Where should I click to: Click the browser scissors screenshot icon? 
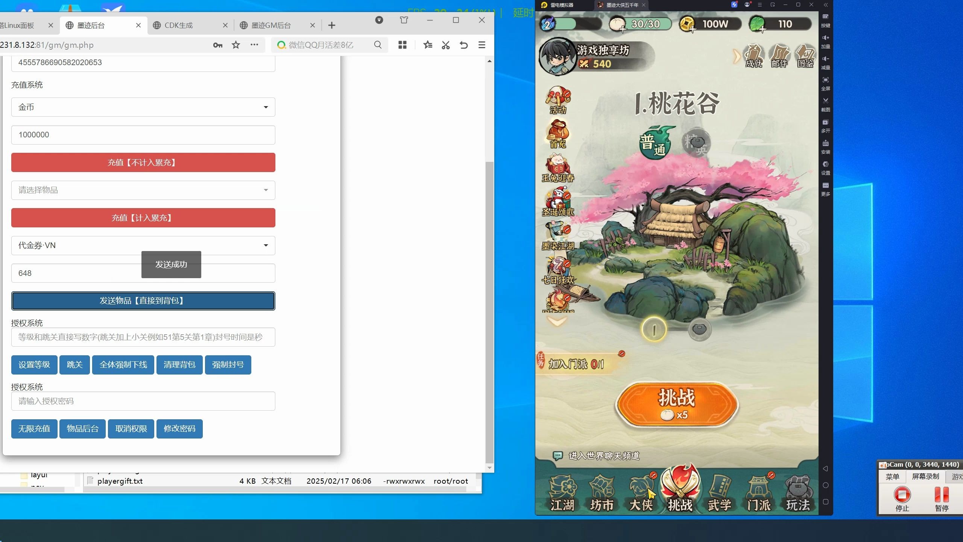pyautogui.click(x=446, y=45)
